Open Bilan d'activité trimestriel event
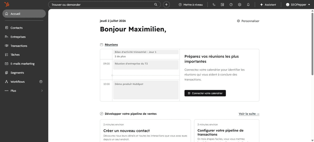Image resolution: width=314 pixels, height=142 pixels. click(x=146, y=52)
